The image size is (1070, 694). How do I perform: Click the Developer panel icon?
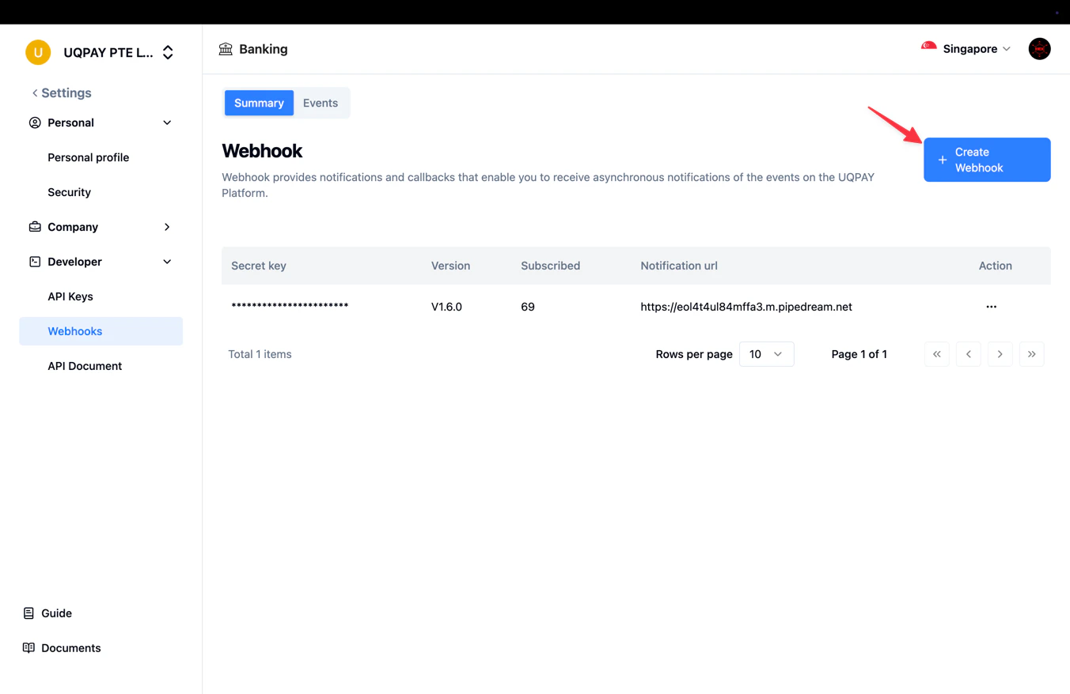click(x=34, y=262)
